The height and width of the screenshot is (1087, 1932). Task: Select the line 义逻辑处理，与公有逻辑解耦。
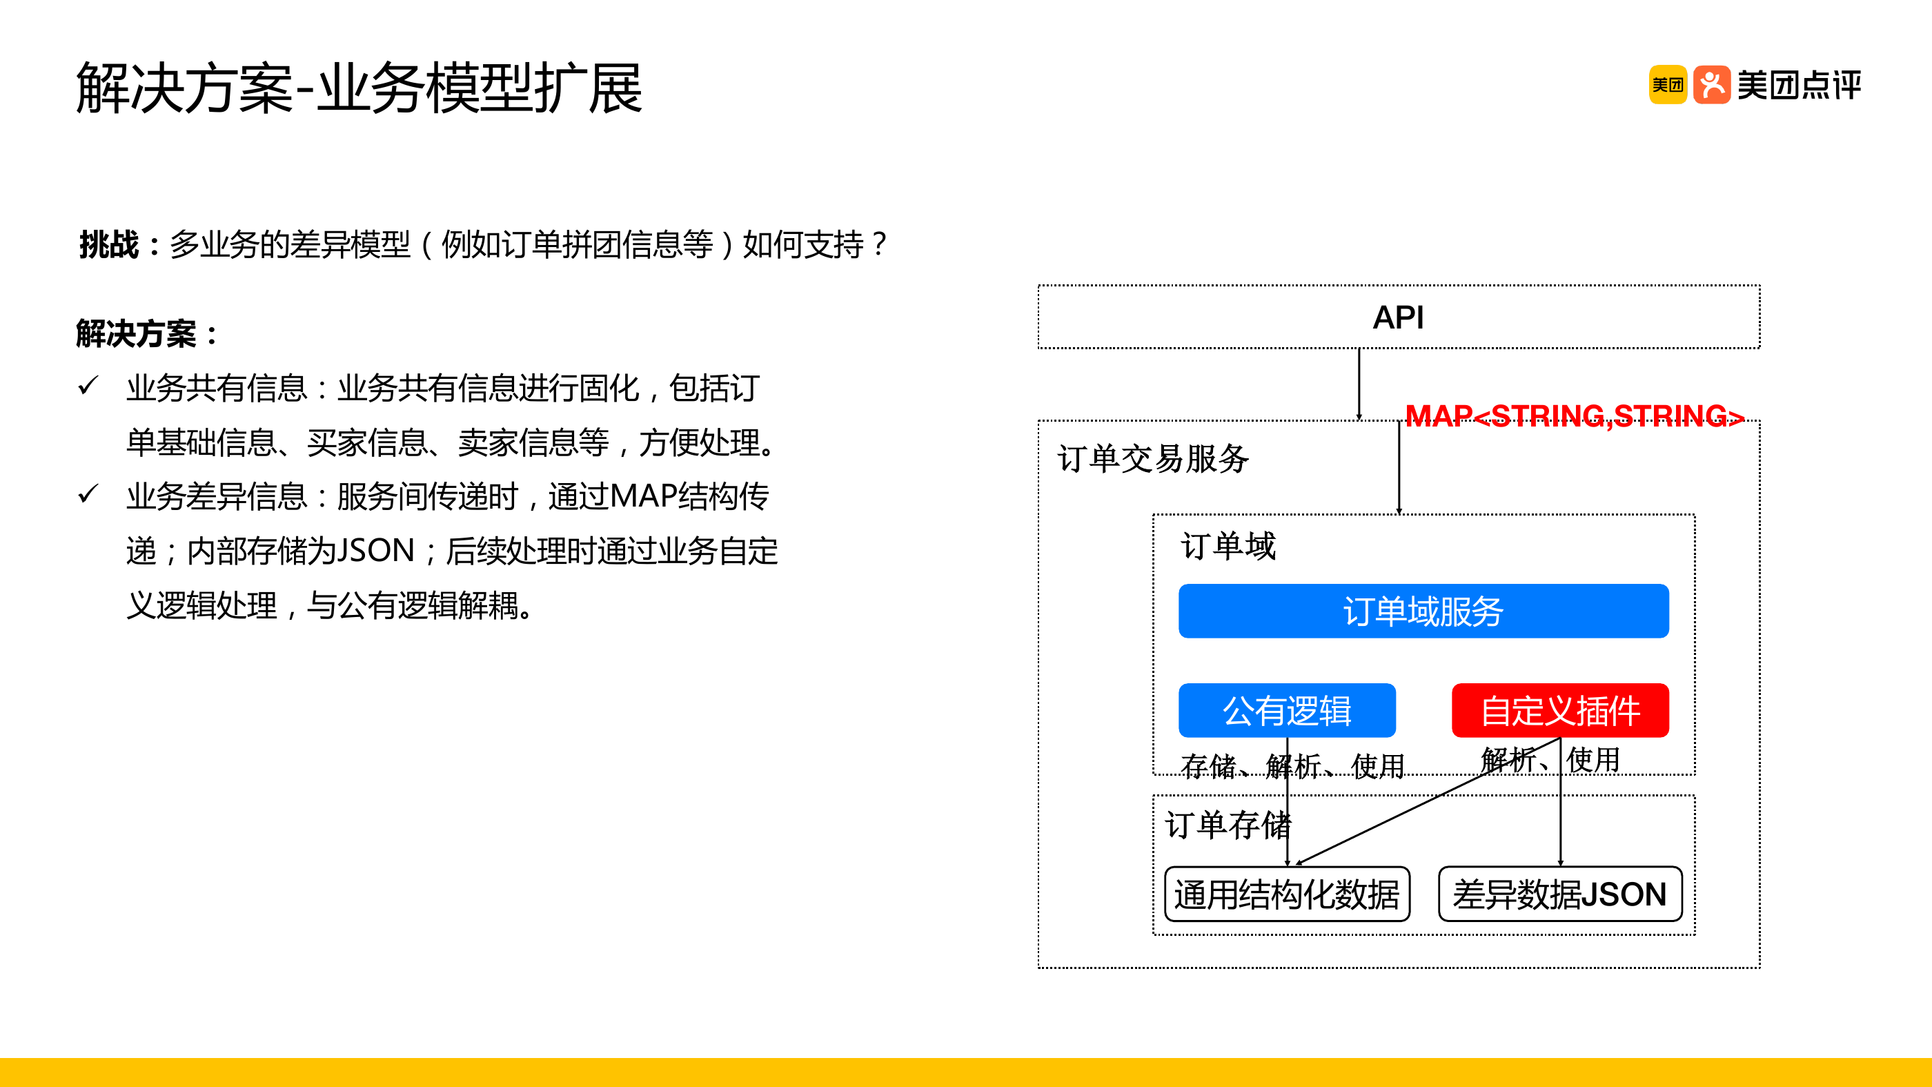(331, 605)
